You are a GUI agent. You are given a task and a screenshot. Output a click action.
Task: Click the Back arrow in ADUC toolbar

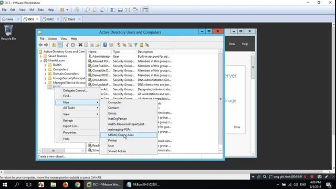40,45
